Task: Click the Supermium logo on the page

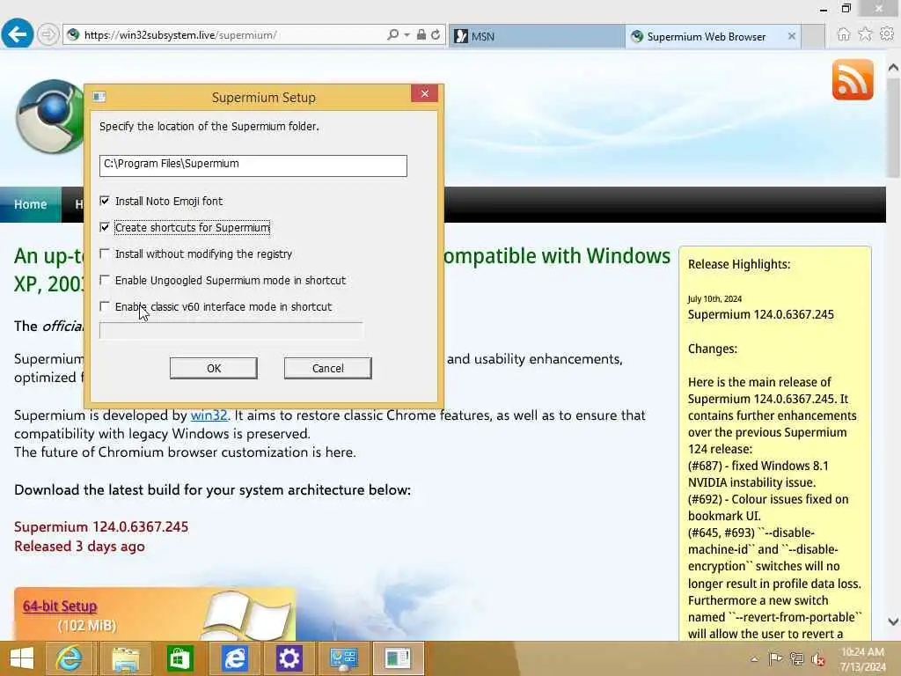Action: 50,117
